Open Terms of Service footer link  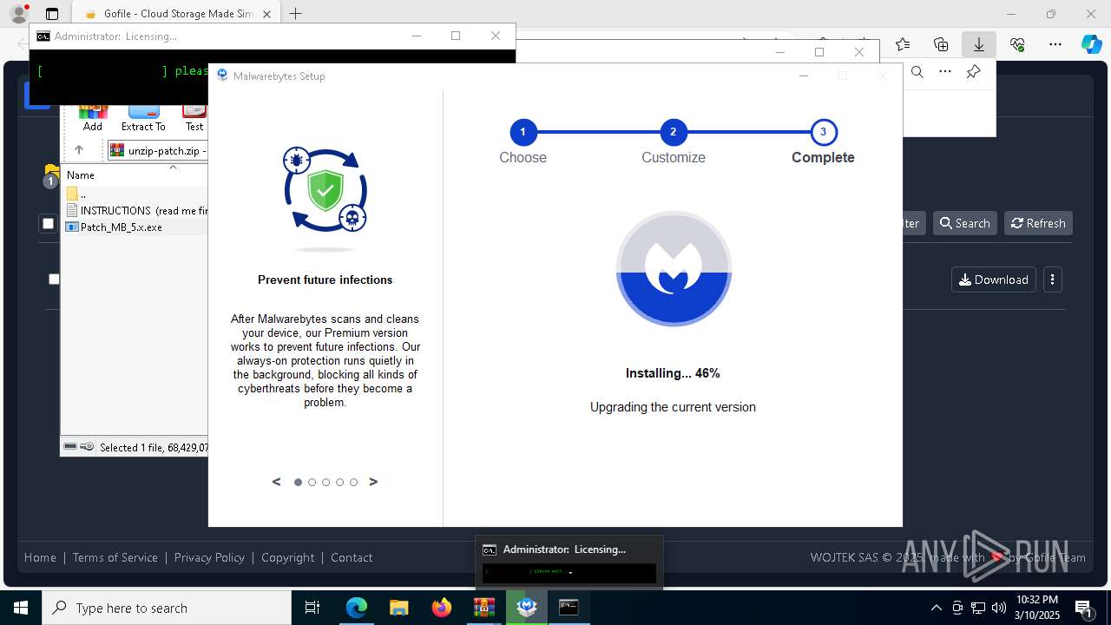pos(115,557)
